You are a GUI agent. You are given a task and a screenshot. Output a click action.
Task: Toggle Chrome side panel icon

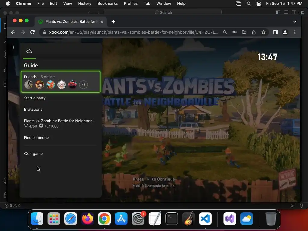(x=276, y=32)
